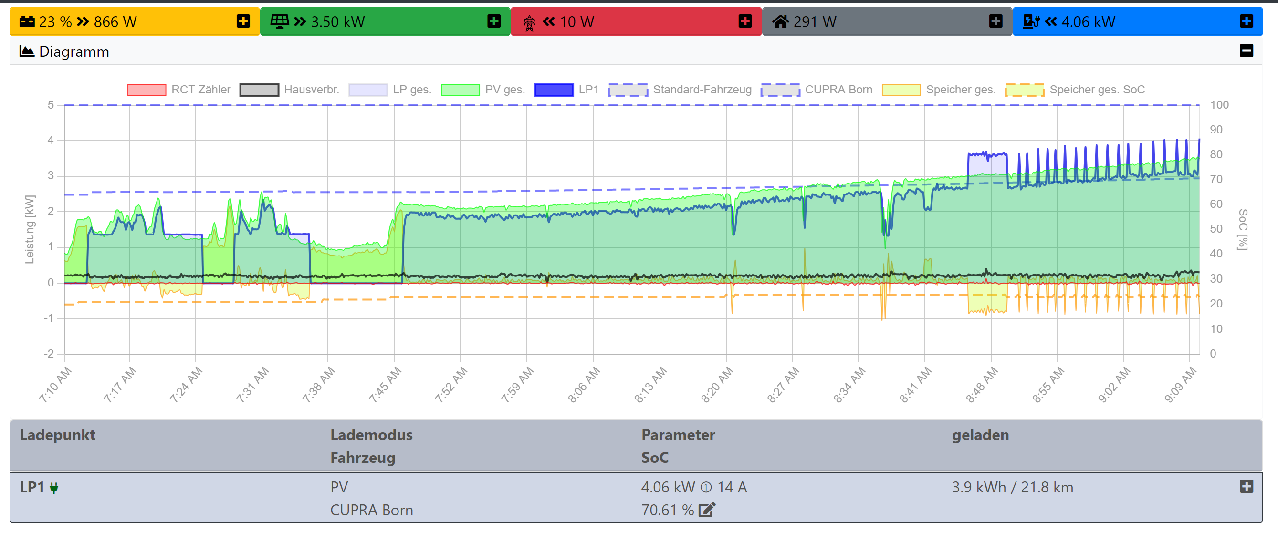Expand the yellow battery storage card
This screenshot has width=1278, height=552.
[x=243, y=21]
